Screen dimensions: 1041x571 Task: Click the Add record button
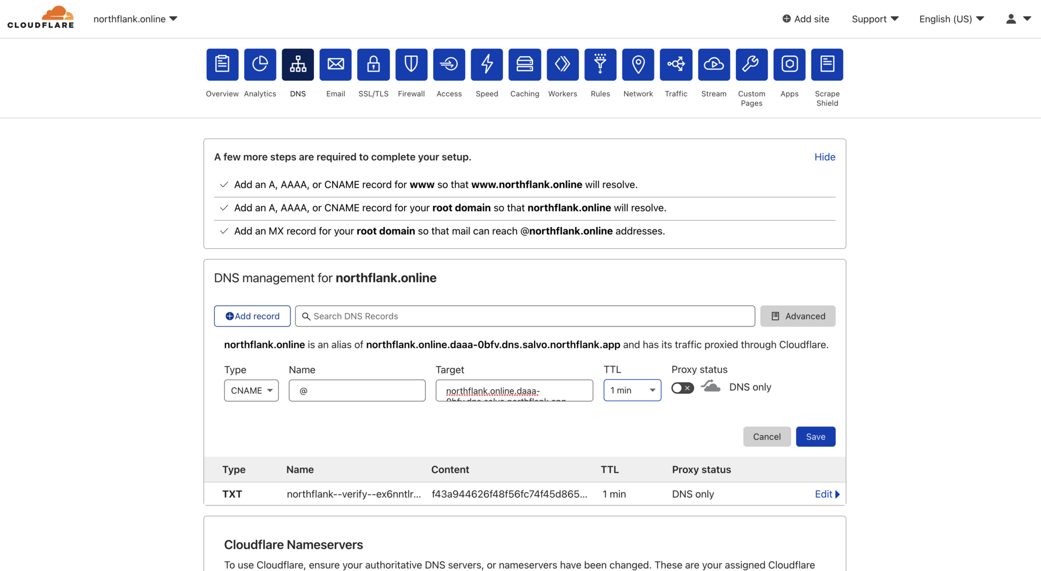[252, 316]
